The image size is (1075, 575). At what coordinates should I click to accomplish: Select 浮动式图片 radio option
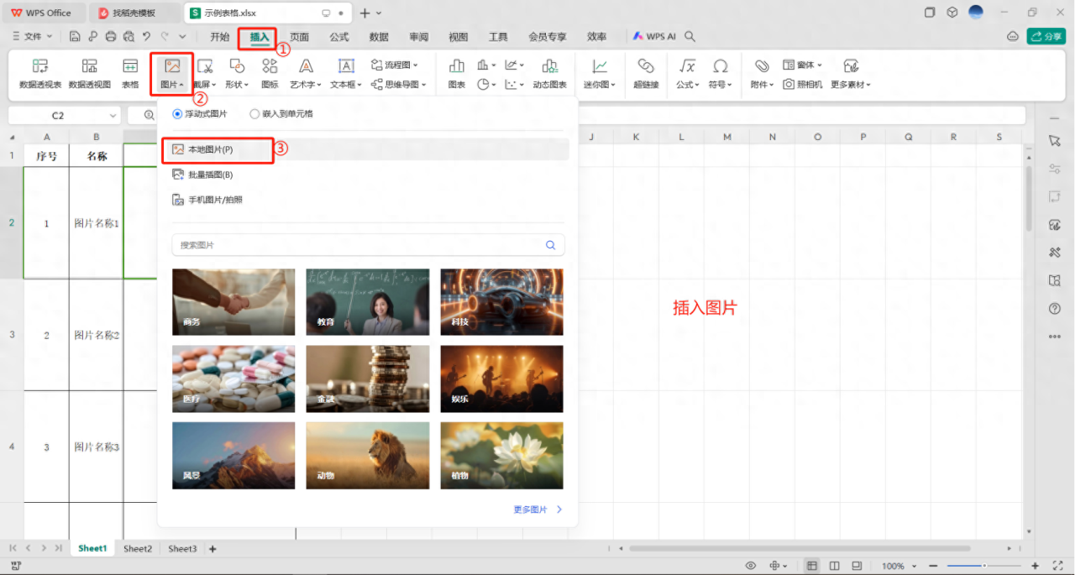pyautogui.click(x=200, y=113)
